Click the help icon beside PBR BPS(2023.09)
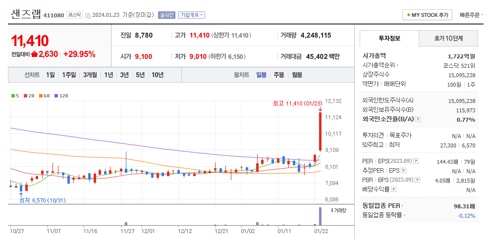 click(x=417, y=180)
